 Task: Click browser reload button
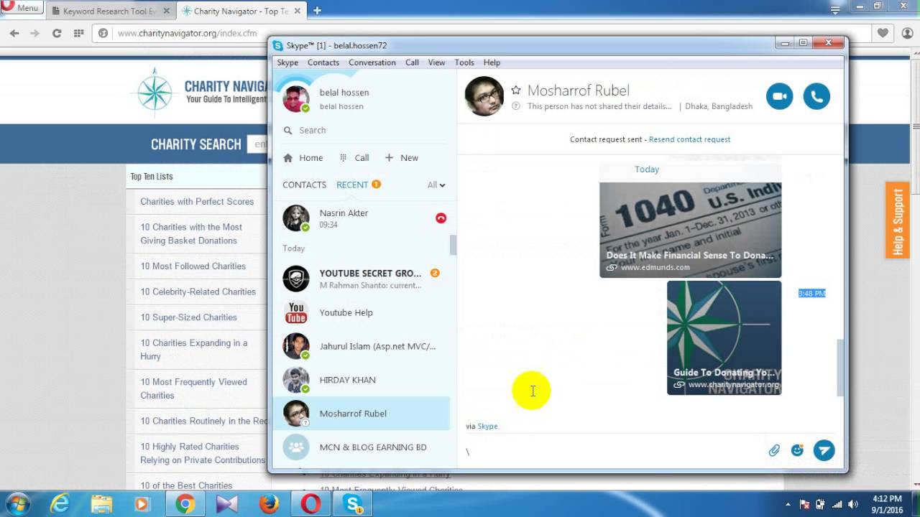click(57, 33)
